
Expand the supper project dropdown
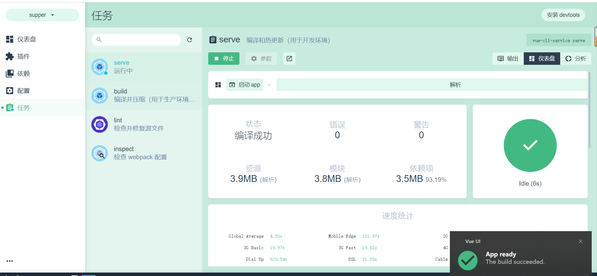coord(42,15)
